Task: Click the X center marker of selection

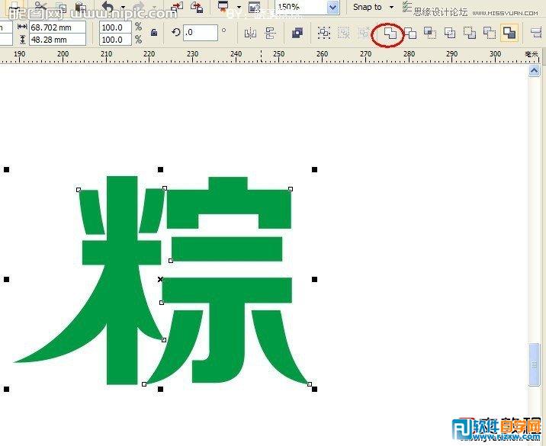Action: 160,279
